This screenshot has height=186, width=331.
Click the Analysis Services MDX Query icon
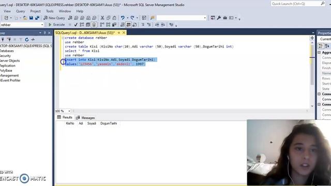coord(76,18)
